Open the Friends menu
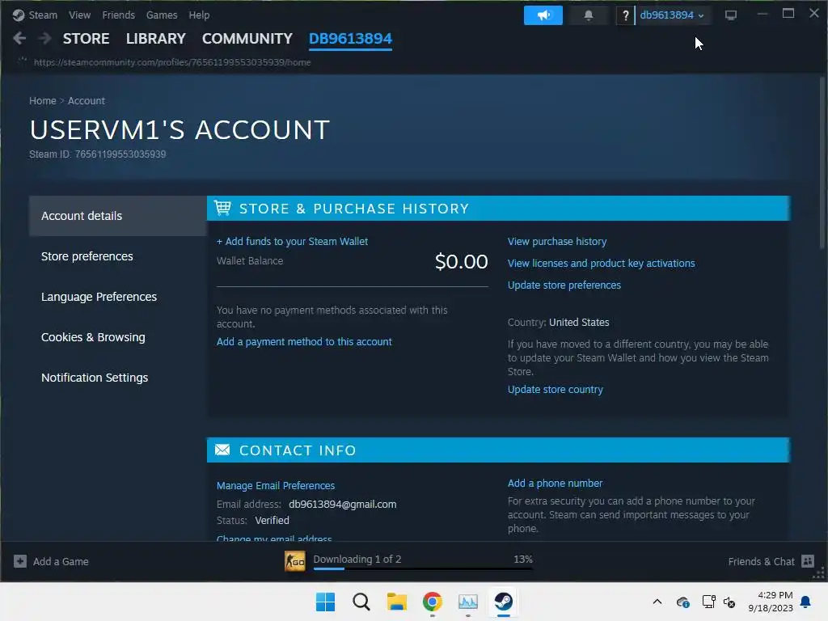828x621 pixels. coord(118,15)
